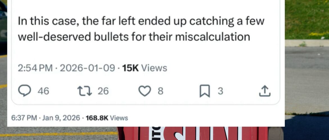Click the reply speech bubble icon

24,91
